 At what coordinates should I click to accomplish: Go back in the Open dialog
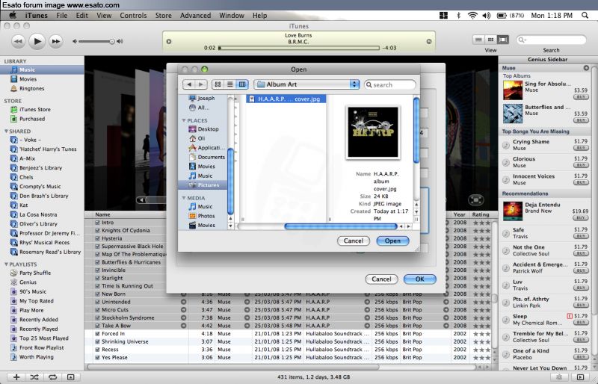pyautogui.click(x=189, y=84)
